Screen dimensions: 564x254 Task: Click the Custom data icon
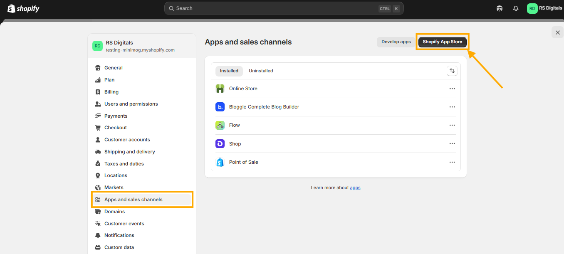[98, 247]
